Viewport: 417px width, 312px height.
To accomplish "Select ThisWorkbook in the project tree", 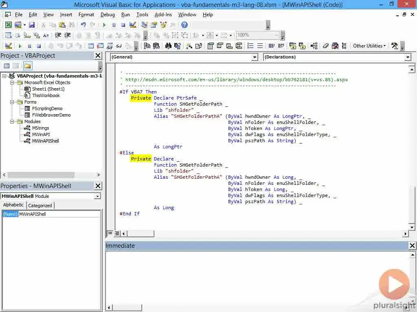I will point(46,95).
